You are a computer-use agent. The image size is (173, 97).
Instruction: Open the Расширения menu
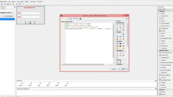click(x=20, y=2)
